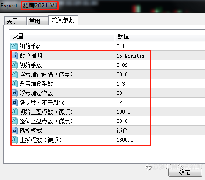Select the 0.1 value cell
Viewport: 205px width, 180px height.
click(120, 46)
